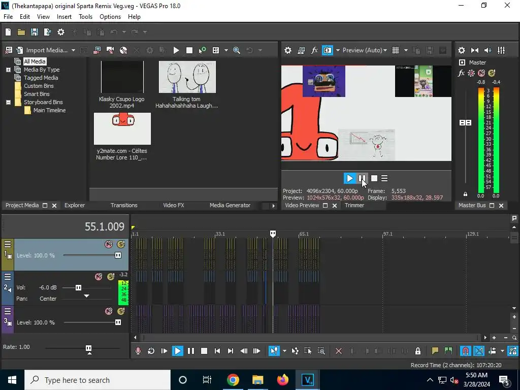
Task: Toggle automatic crossfades icon
Action: click(479, 351)
